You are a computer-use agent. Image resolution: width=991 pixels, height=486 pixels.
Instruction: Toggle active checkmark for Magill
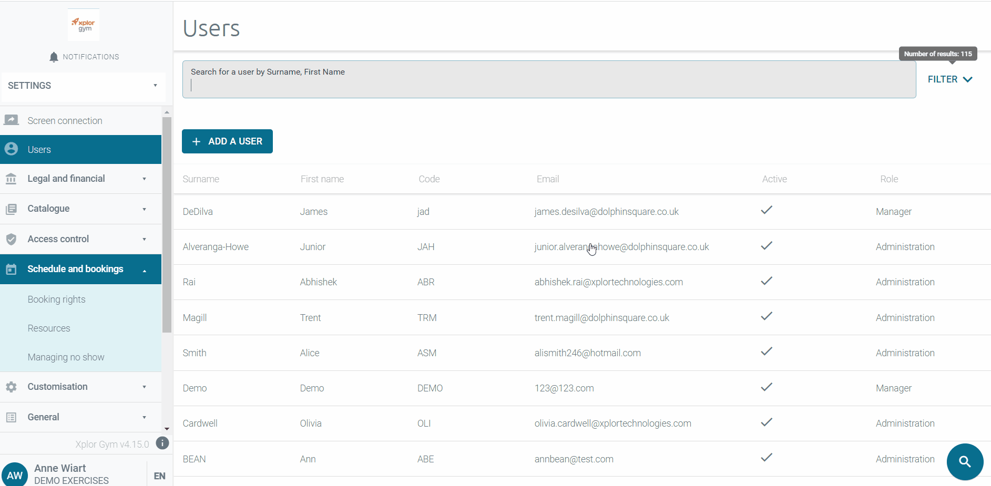coord(767,316)
